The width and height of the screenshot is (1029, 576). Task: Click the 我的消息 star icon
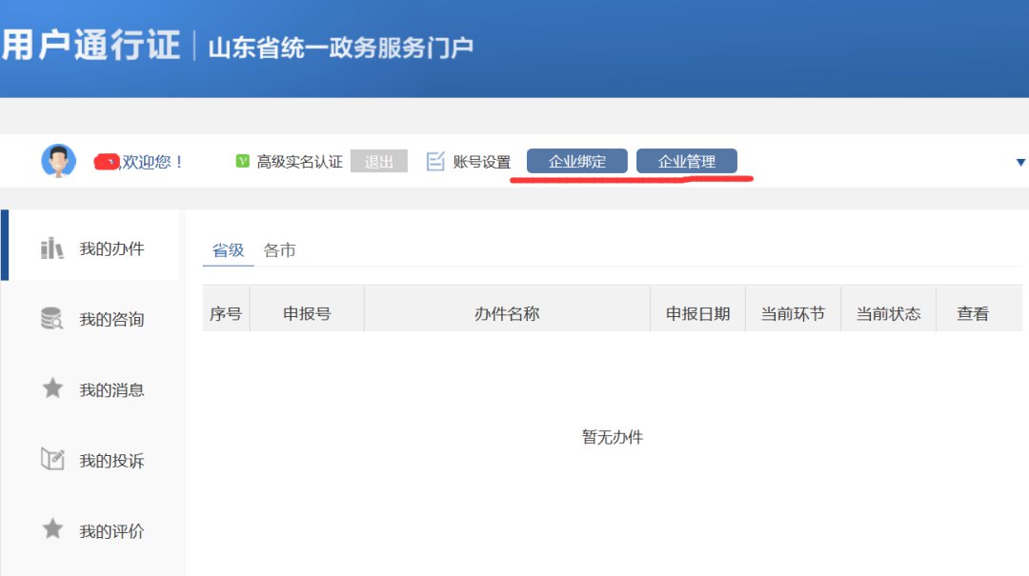point(52,388)
